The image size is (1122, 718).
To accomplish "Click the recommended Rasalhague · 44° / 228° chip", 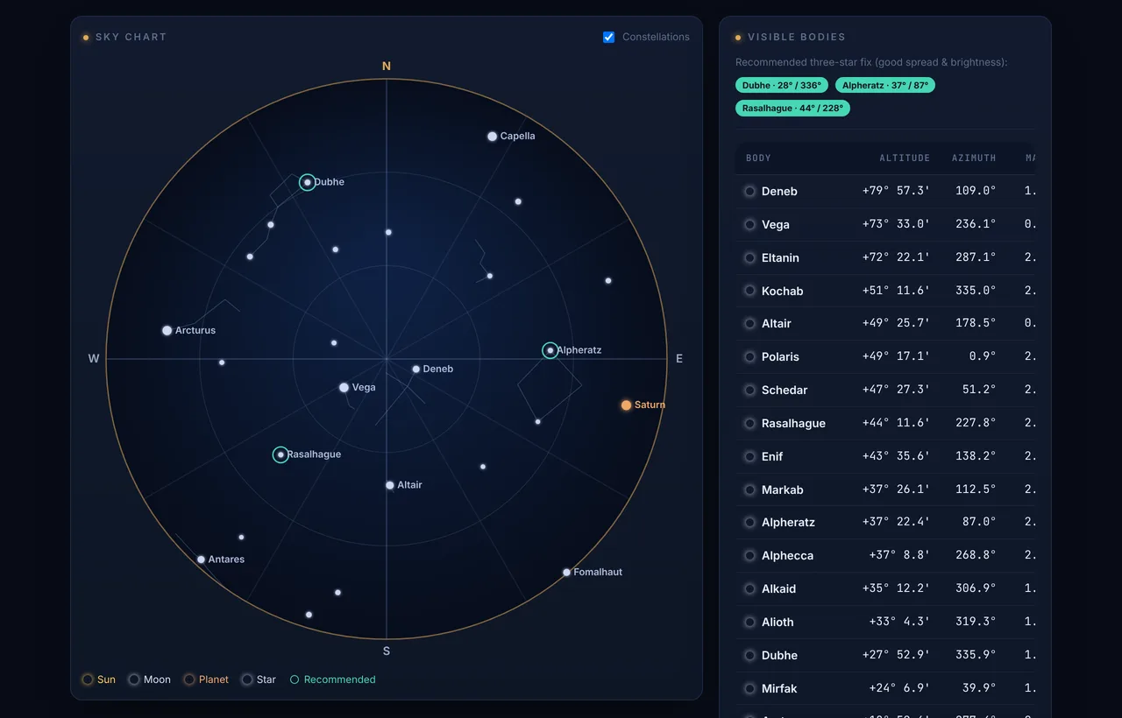I will point(792,109).
